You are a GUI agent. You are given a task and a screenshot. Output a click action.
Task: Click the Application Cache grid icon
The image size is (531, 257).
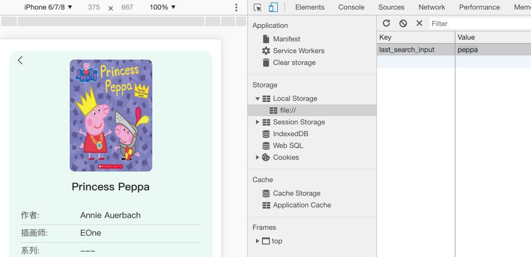pyautogui.click(x=267, y=205)
